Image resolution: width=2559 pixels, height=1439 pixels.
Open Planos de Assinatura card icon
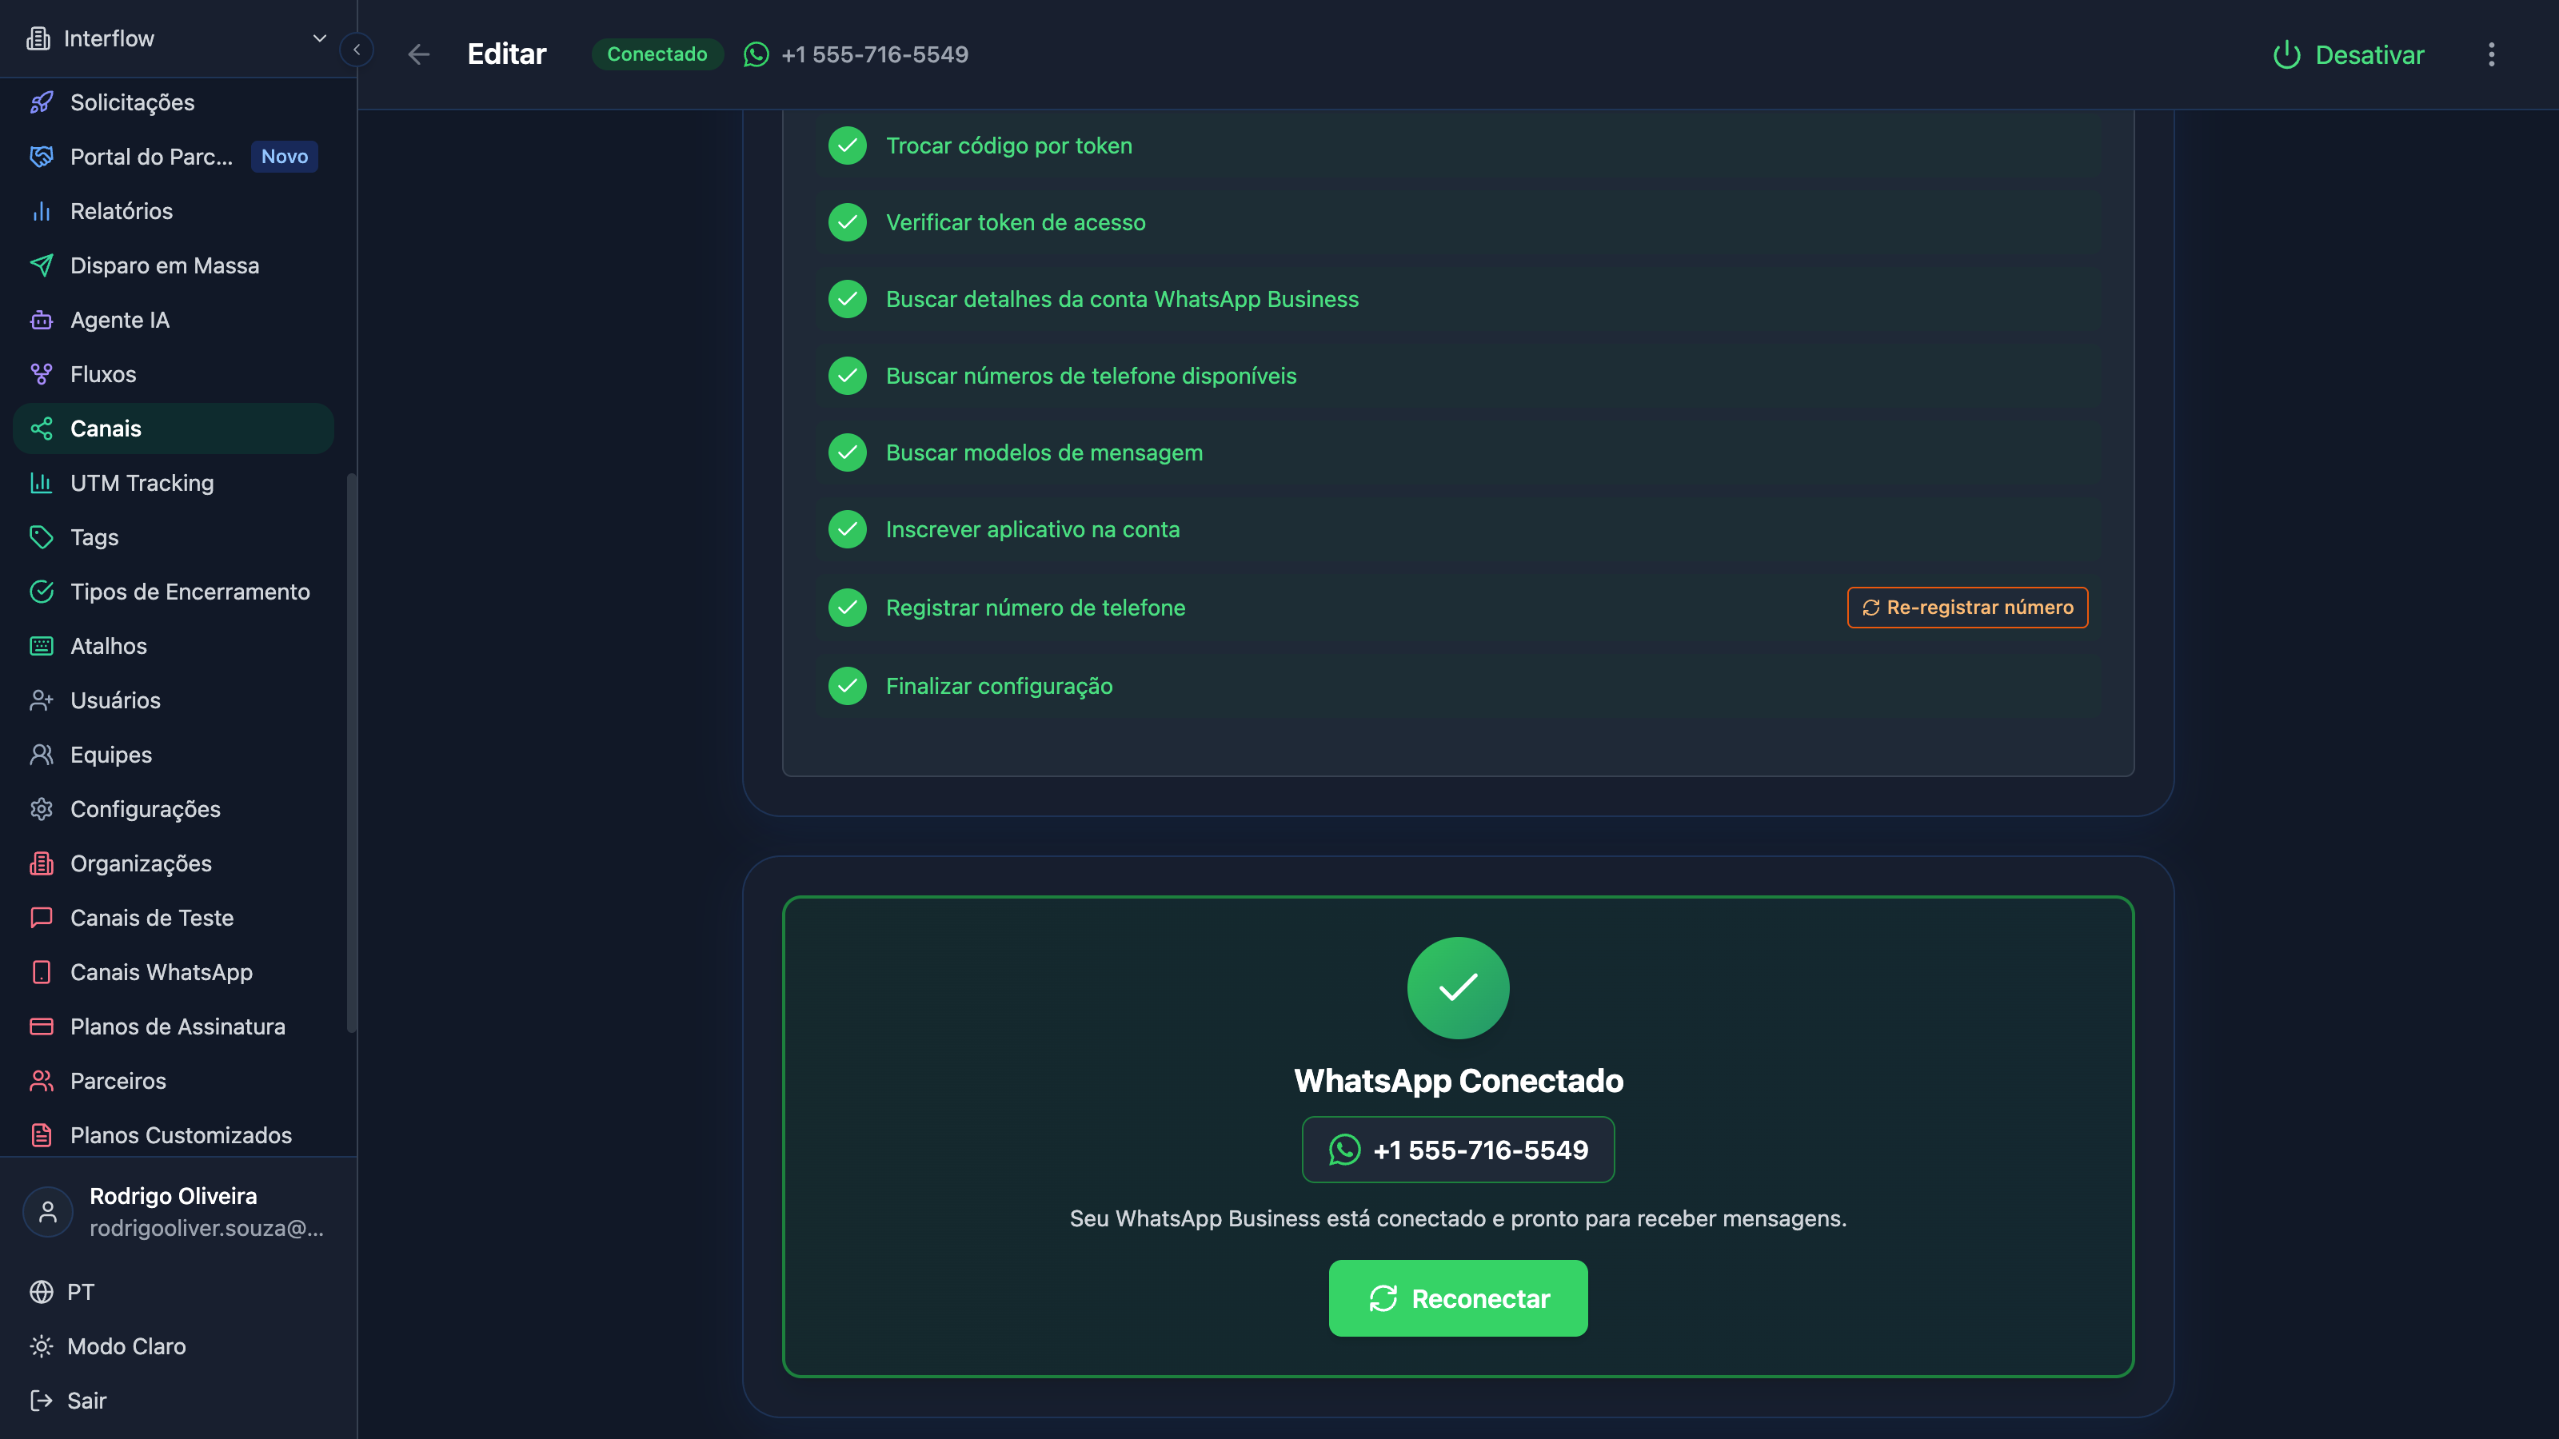(42, 1026)
